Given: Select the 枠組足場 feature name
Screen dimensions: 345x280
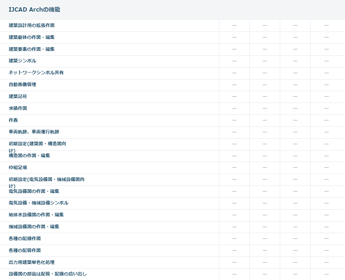Looking at the screenshot, I should tap(18, 168).
